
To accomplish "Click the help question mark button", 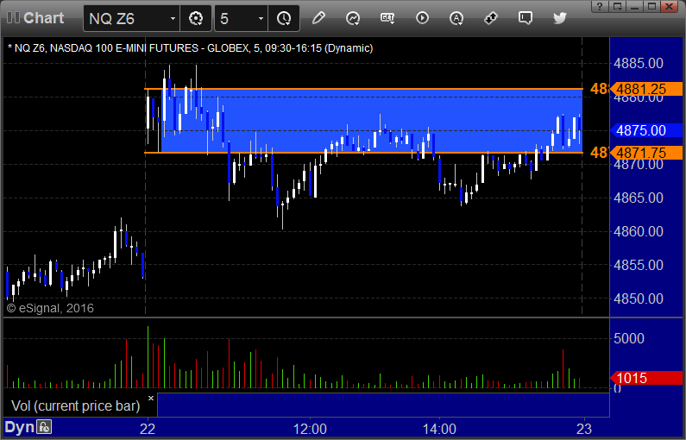I will click(x=600, y=6).
